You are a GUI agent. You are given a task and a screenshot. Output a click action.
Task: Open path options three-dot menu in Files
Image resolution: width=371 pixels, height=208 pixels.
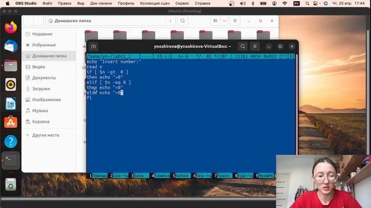point(170,21)
